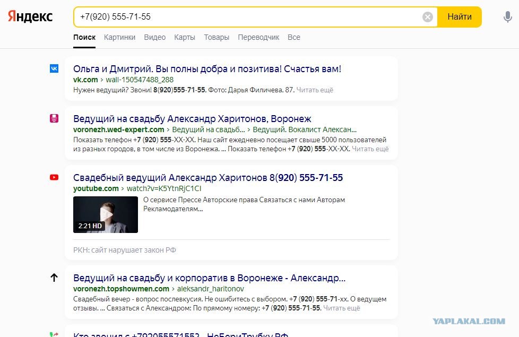Viewport: 519px width, 337px height.
Task: Open 'Свадебный ведущий Александр Харитонов' YouTube result
Action: (208, 178)
